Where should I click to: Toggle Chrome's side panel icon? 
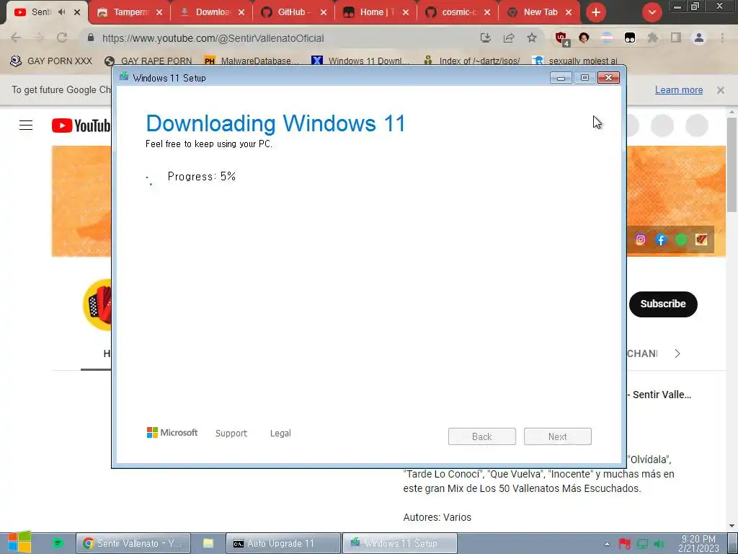[x=676, y=38]
